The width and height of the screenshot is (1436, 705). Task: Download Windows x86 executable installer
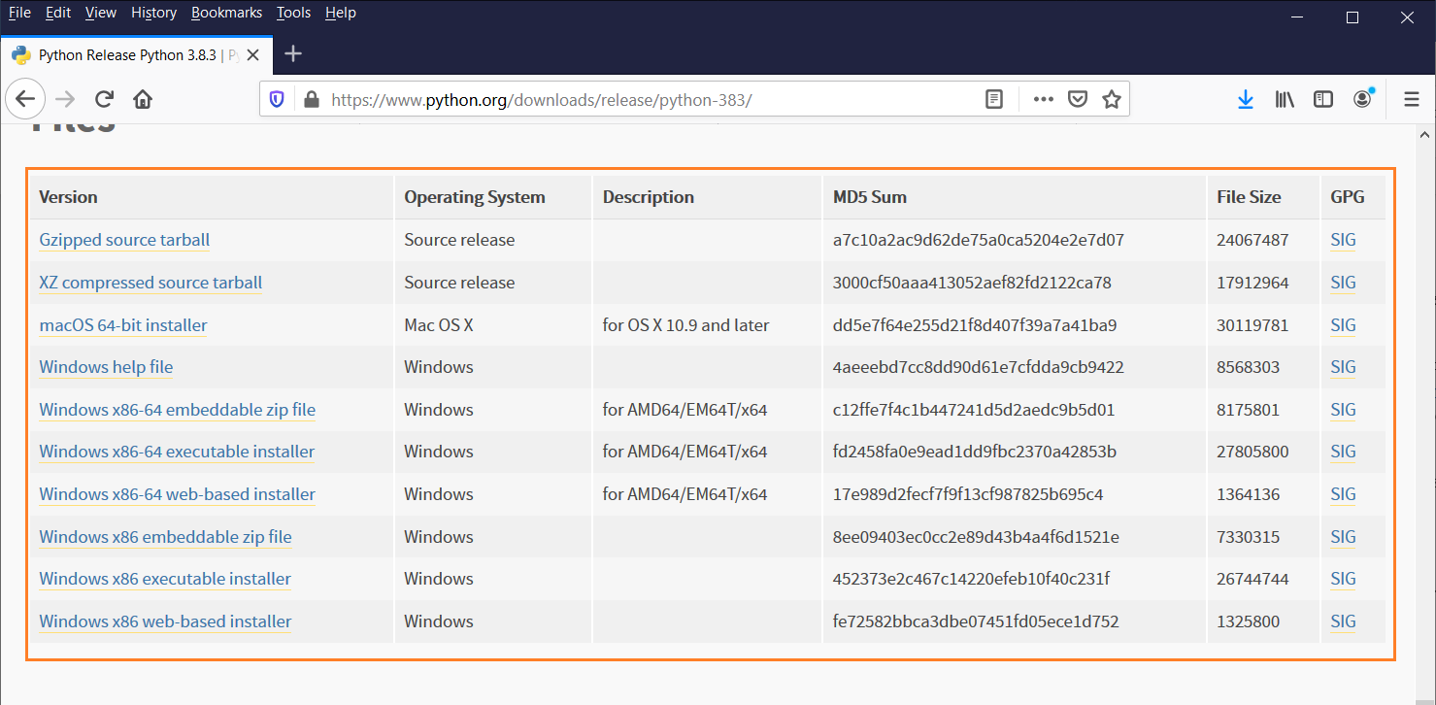[x=165, y=579]
